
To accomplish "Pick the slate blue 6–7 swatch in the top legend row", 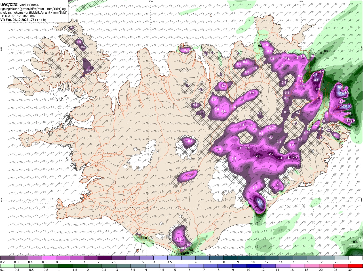I will click(x=202, y=258).
